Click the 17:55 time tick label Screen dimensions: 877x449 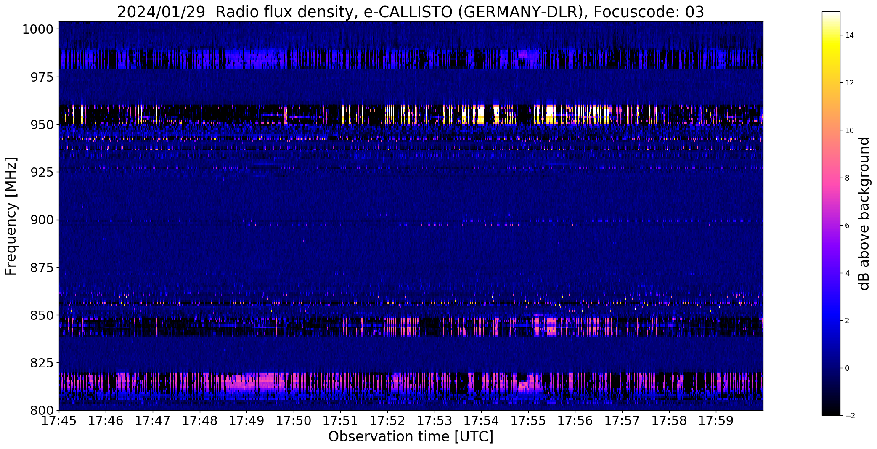tap(528, 421)
